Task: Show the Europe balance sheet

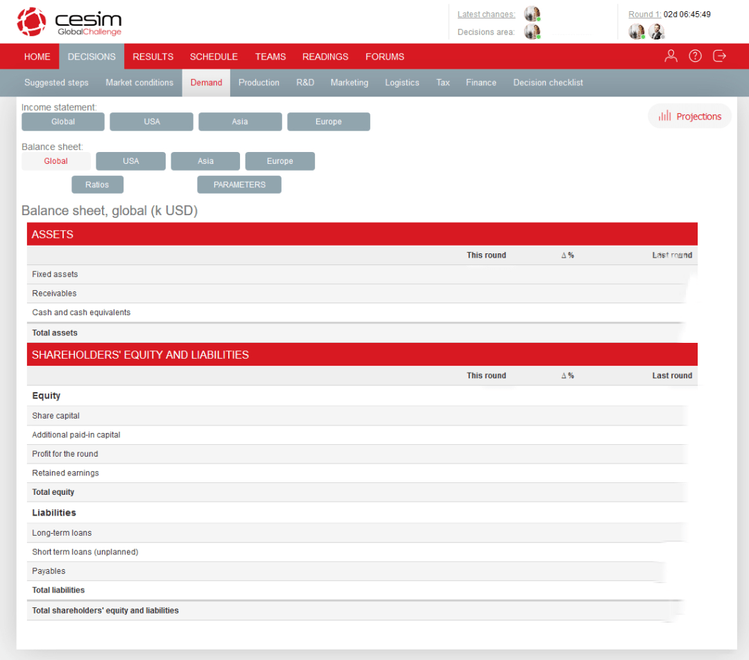Action: pos(280,161)
